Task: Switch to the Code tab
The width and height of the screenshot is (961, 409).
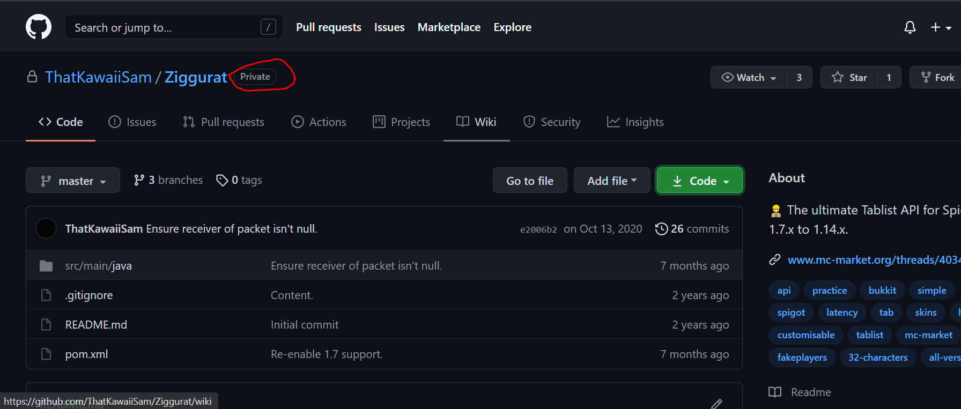Action: pyautogui.click(x=61, y=122)
